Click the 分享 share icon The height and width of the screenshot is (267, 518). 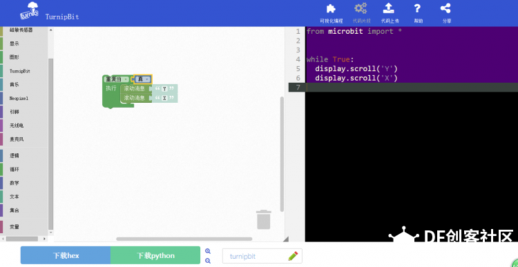click(445, 8)
